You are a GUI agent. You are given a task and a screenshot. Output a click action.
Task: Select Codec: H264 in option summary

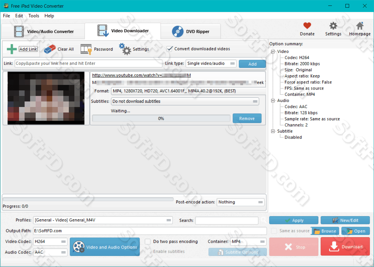(297, 58)
